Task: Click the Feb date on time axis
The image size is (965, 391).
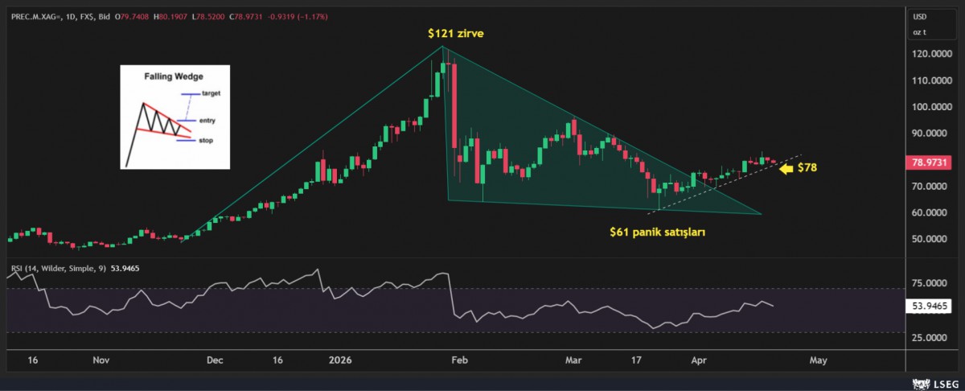Action: [x=458, y=361]
